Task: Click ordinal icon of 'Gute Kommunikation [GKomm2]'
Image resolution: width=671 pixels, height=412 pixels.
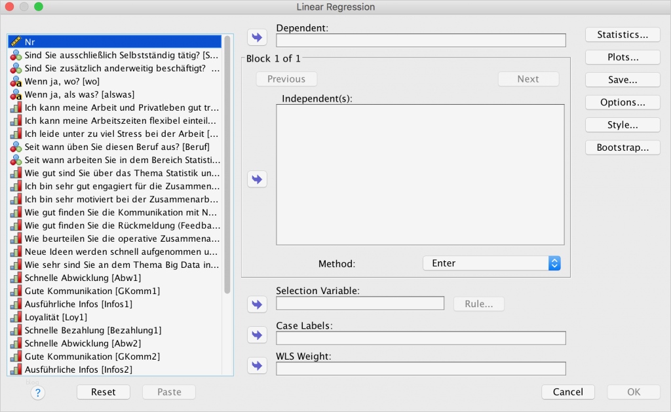Action: pos(16,356)
